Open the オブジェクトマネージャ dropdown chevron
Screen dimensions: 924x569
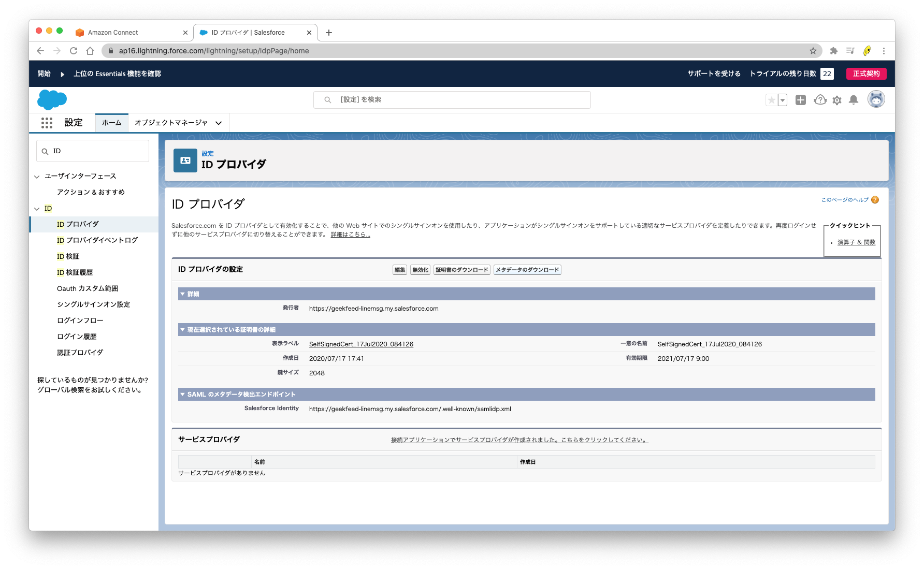pyautogui.click(x=219, y=123)
